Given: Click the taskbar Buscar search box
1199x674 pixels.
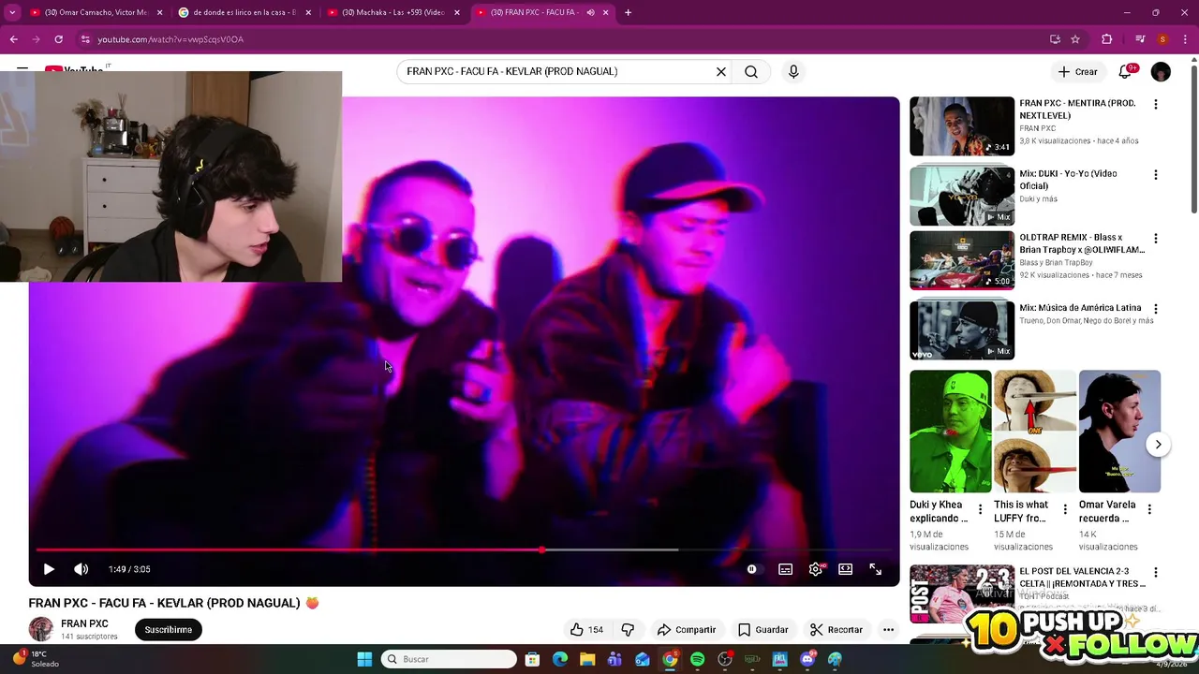Looking at the screenshot, I should [450, 659].
